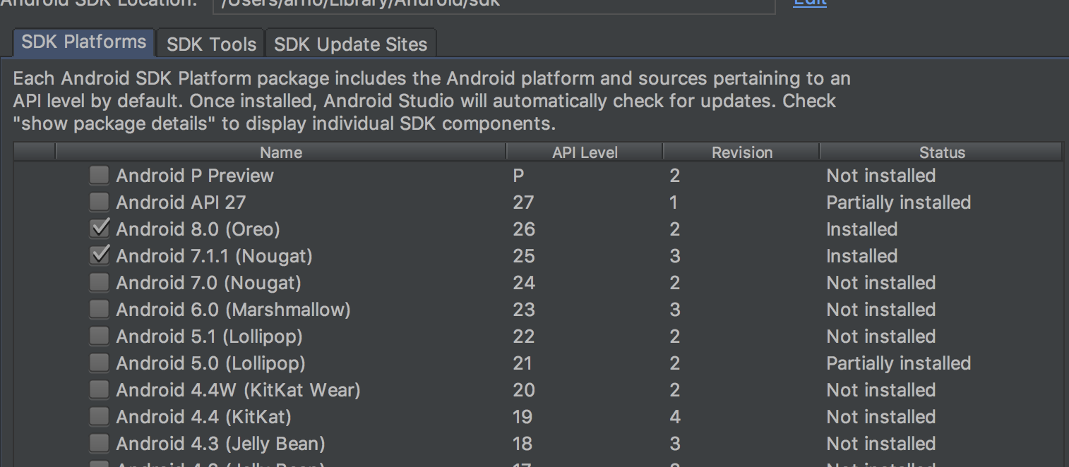Select the 'Android 4.3 (Jelly Bean)' row name

221,444
